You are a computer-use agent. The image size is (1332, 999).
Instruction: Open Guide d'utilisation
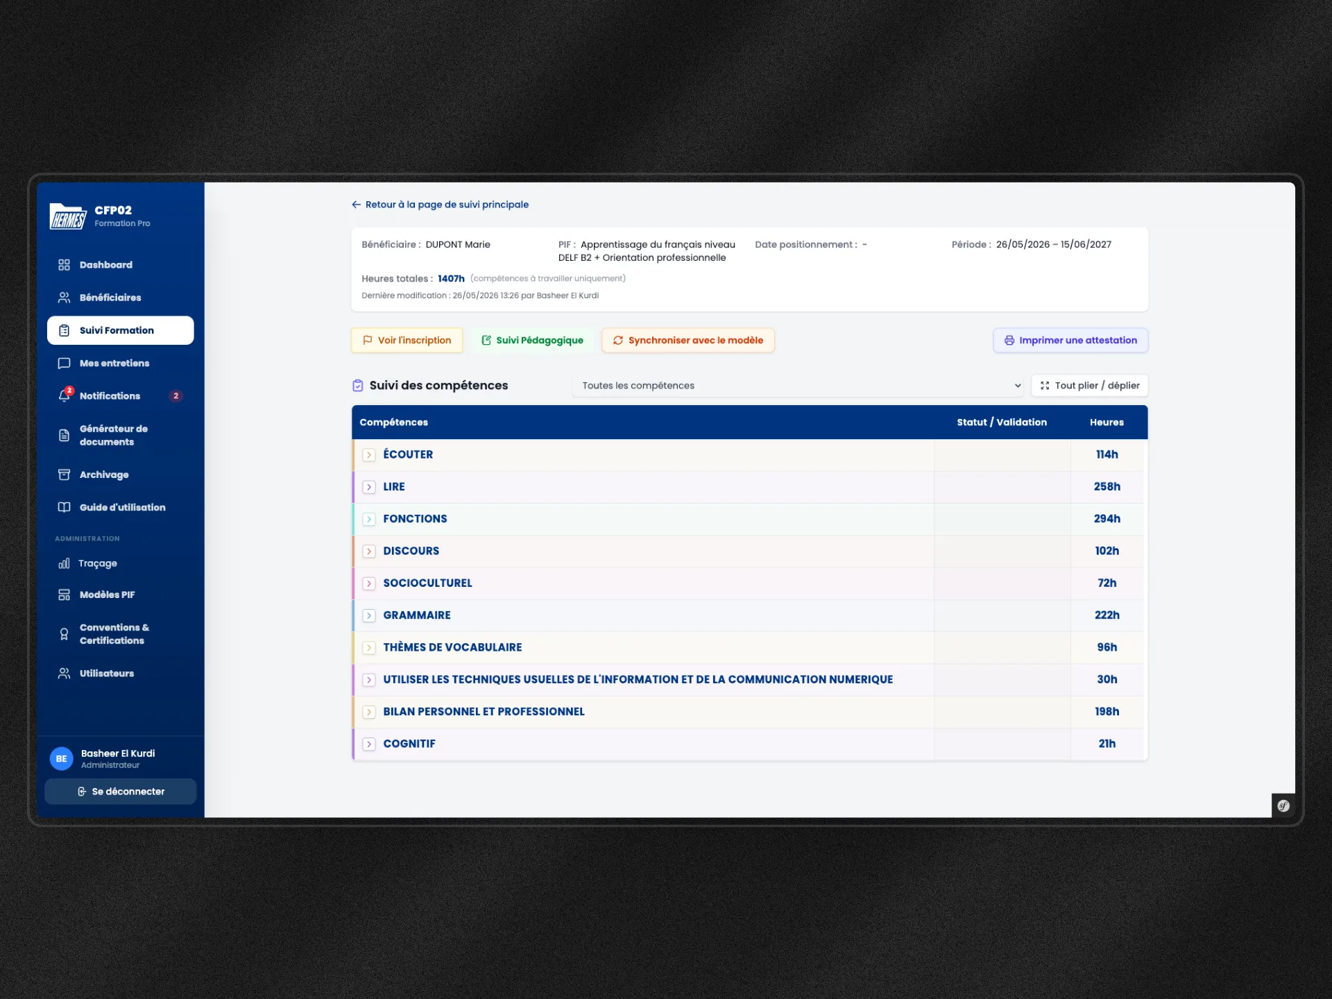(x=120, y=507)
